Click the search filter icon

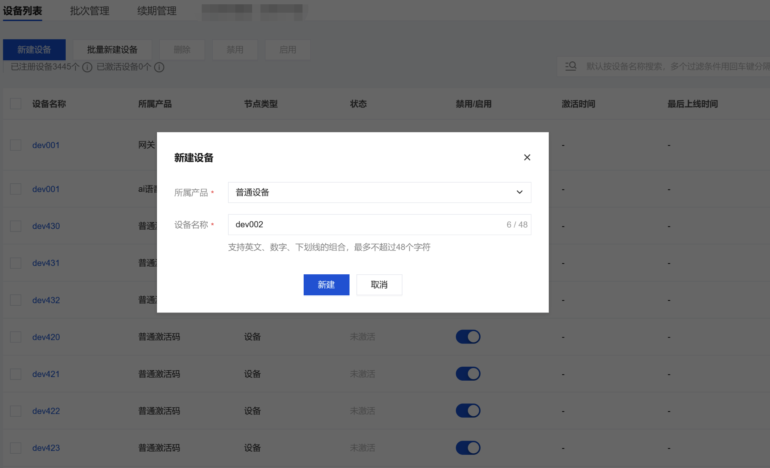click(571, 66)
